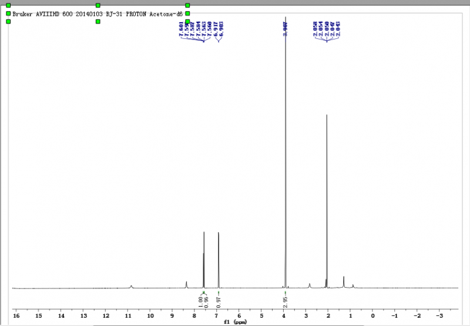
Task: Click the axis tick label 0
Action: (372, 315)
